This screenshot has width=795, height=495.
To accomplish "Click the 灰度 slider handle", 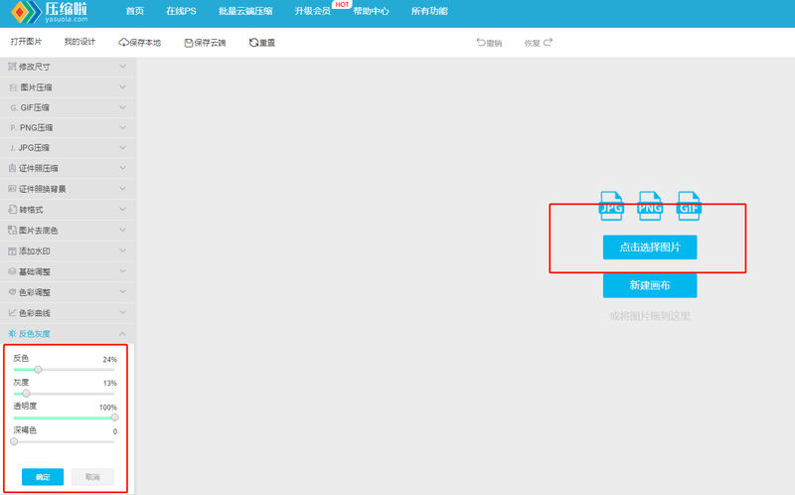I will [x=27, y=393].
